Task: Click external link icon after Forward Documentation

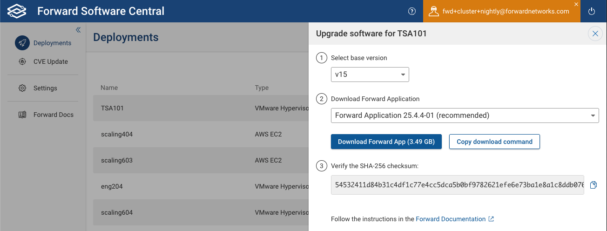Action: (491, 219)
